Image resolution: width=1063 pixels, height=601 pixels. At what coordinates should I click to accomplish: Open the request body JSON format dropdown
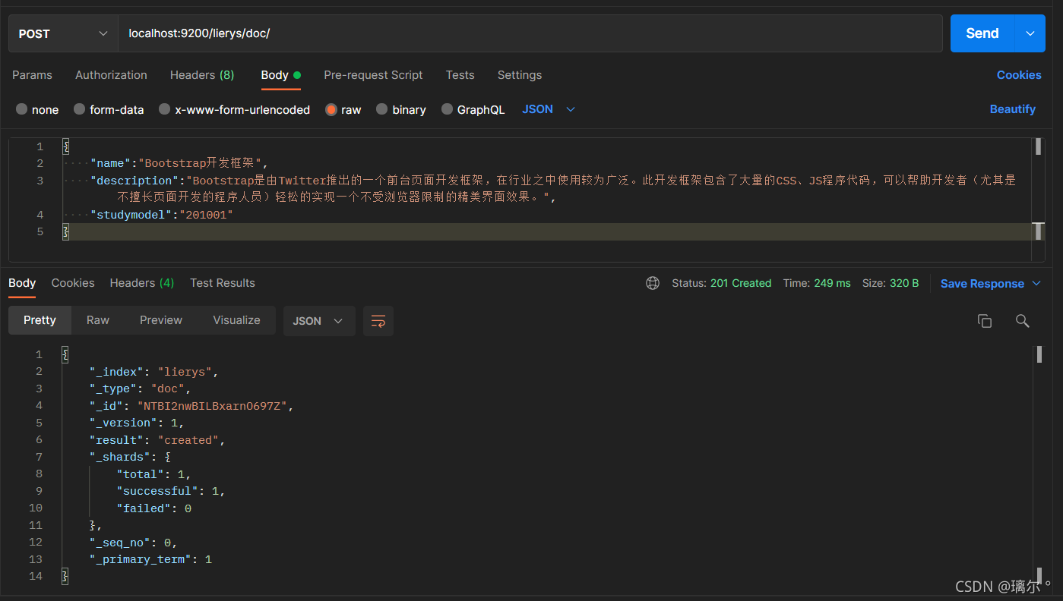(x=549, y=109)
